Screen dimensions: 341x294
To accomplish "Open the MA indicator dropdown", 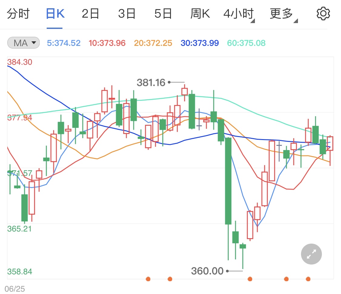I will click(23, 43).
